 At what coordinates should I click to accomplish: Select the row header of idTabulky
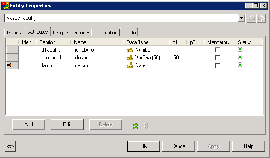click(x=12, y=50)
